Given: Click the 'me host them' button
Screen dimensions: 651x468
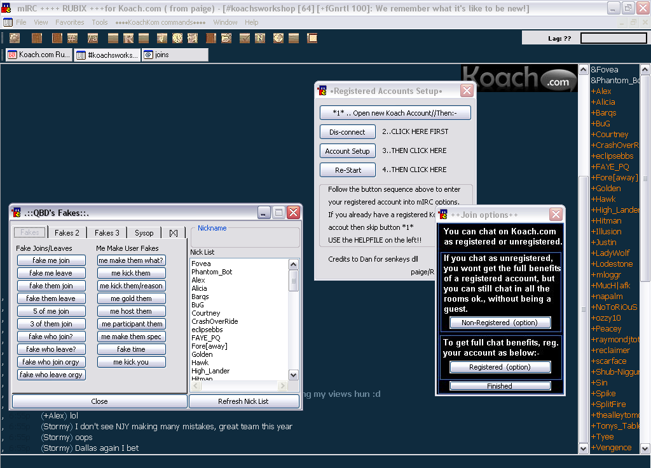Looking at the screenshot, I should pyautogui.click(x=131, y=311).
